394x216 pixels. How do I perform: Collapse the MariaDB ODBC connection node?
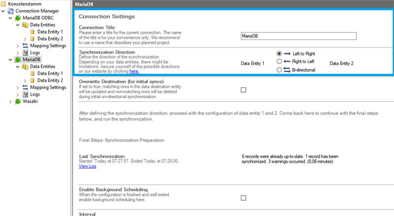click(11, 18)
